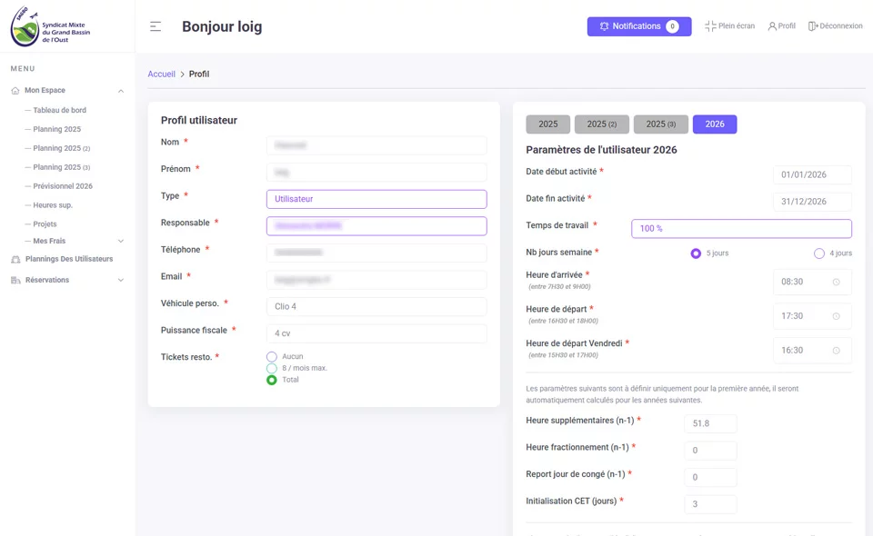The width and height of the screenshot is (873, 536).
Task: Click the clock icon in Heure d'arrivée
Action: 836,282
